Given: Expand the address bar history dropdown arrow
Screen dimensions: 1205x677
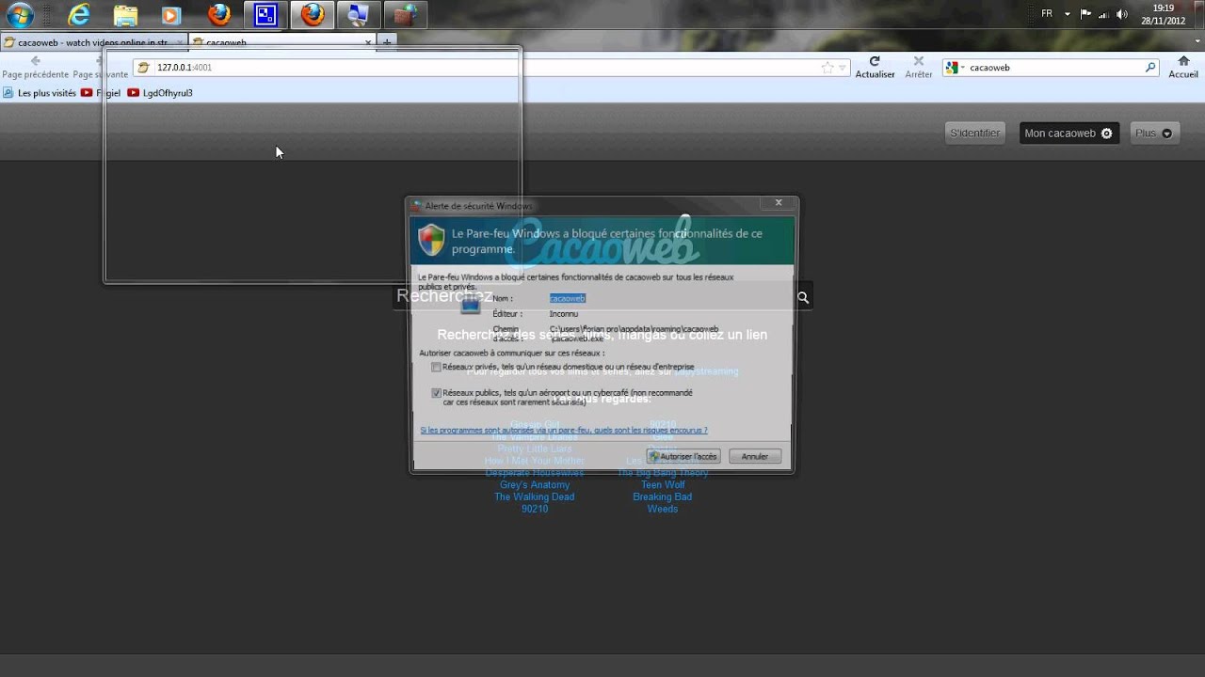Looking at the screenshot, I should tap(843, 68).
